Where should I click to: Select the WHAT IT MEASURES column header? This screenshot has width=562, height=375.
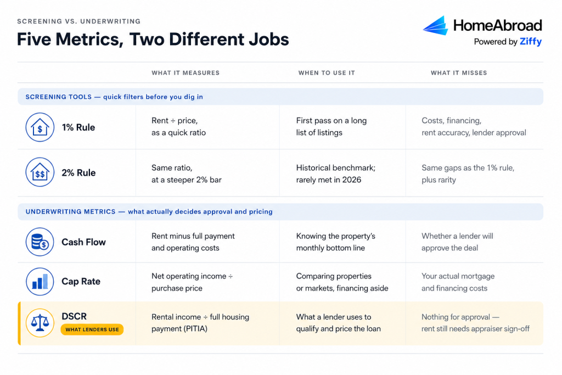point(186,73)
